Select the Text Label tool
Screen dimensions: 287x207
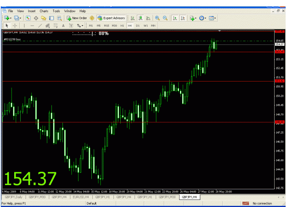pyautogui.click(x=71, y=26)
